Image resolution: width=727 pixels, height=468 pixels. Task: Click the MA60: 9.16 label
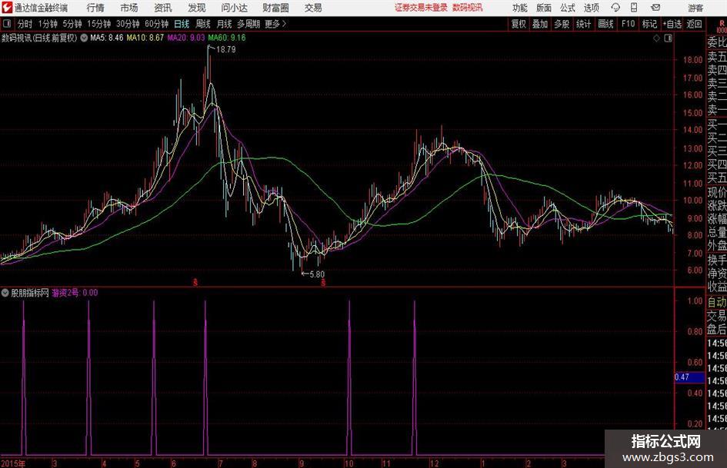pos(227,38)
